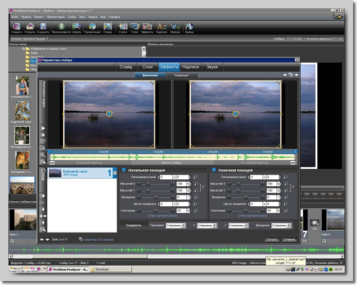Click the Total Time: 9.0 seconds link

[x=98, y=240]
